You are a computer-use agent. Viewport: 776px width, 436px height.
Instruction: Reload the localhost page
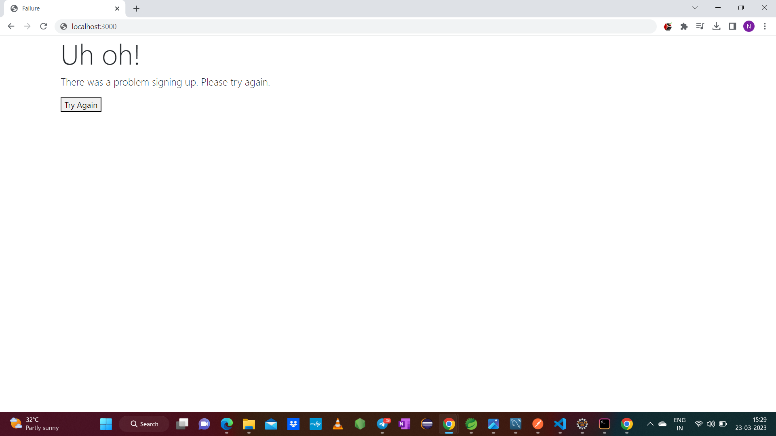44,26
